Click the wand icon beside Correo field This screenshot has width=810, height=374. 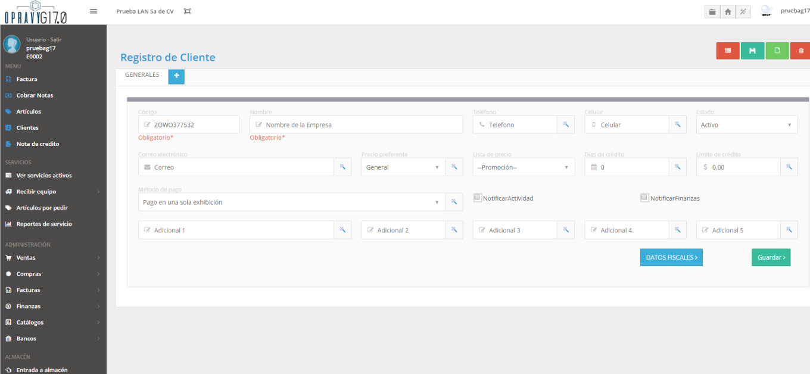coord(342,167)
